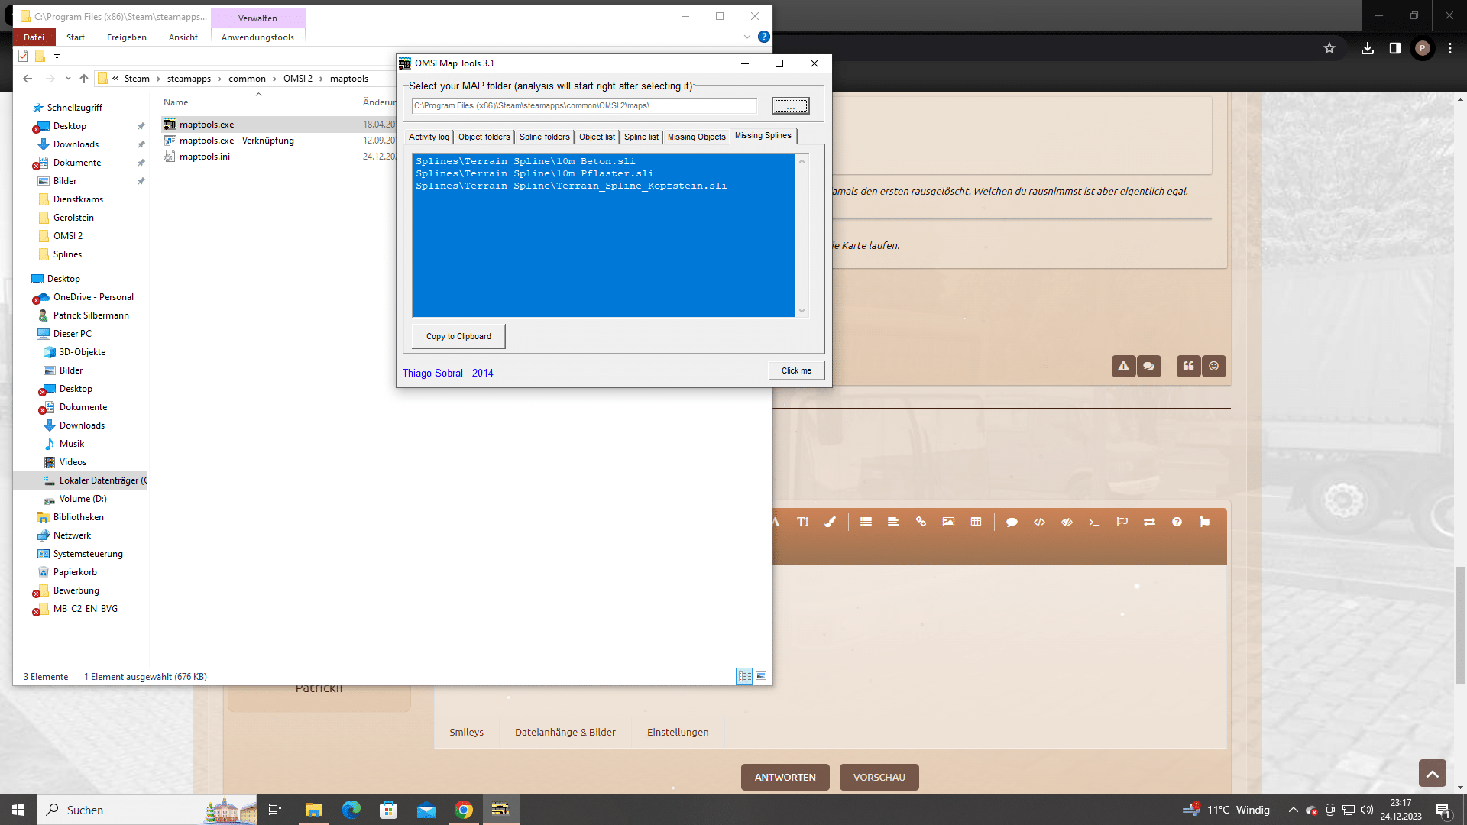
Task: Insert a table using the editor toolbar
Action: (976, 522)
